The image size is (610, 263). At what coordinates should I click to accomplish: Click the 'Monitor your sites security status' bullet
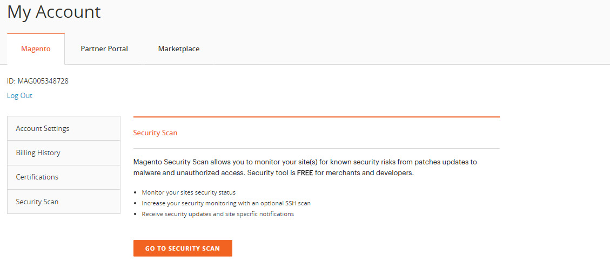pos(189,192)
